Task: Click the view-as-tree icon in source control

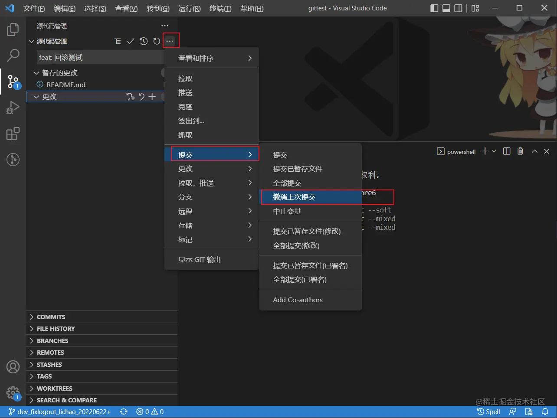Action: point(118,41)
